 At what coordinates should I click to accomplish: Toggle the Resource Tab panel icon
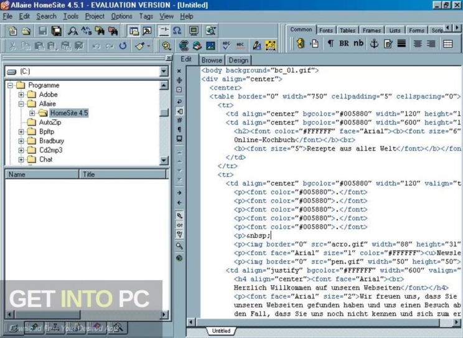click(x=134, y=31)
